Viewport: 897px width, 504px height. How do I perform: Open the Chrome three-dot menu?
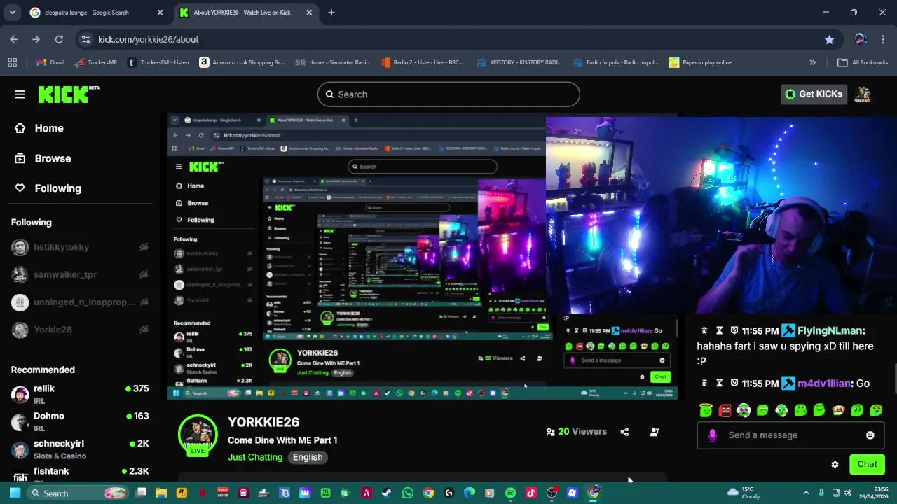click(883, 39)
